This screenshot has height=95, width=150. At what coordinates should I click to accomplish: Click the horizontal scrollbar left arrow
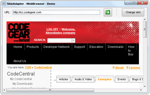coord(4,90)
